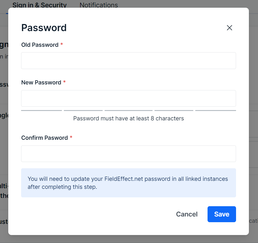Viewport: 258px width, 243px height.
Task: Focus the New Password input field
Action: 129,98
